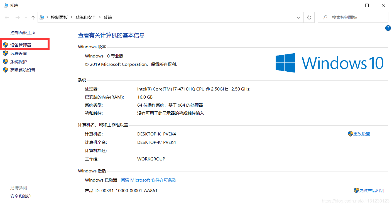Viewport: 392px width, 206px height.
Task: Click the 笔和触控 label
Action: tap(94, 113)
